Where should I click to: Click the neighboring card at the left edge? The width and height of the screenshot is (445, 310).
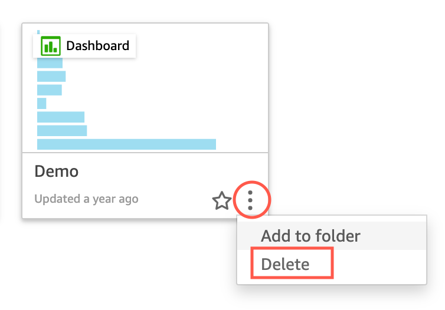[1, 118]
